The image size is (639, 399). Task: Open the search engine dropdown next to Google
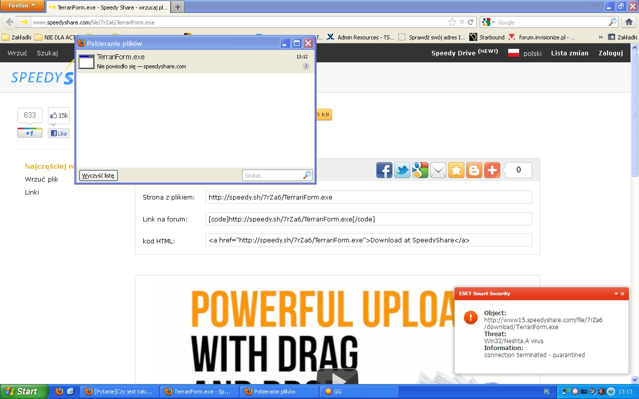point(493,22)
